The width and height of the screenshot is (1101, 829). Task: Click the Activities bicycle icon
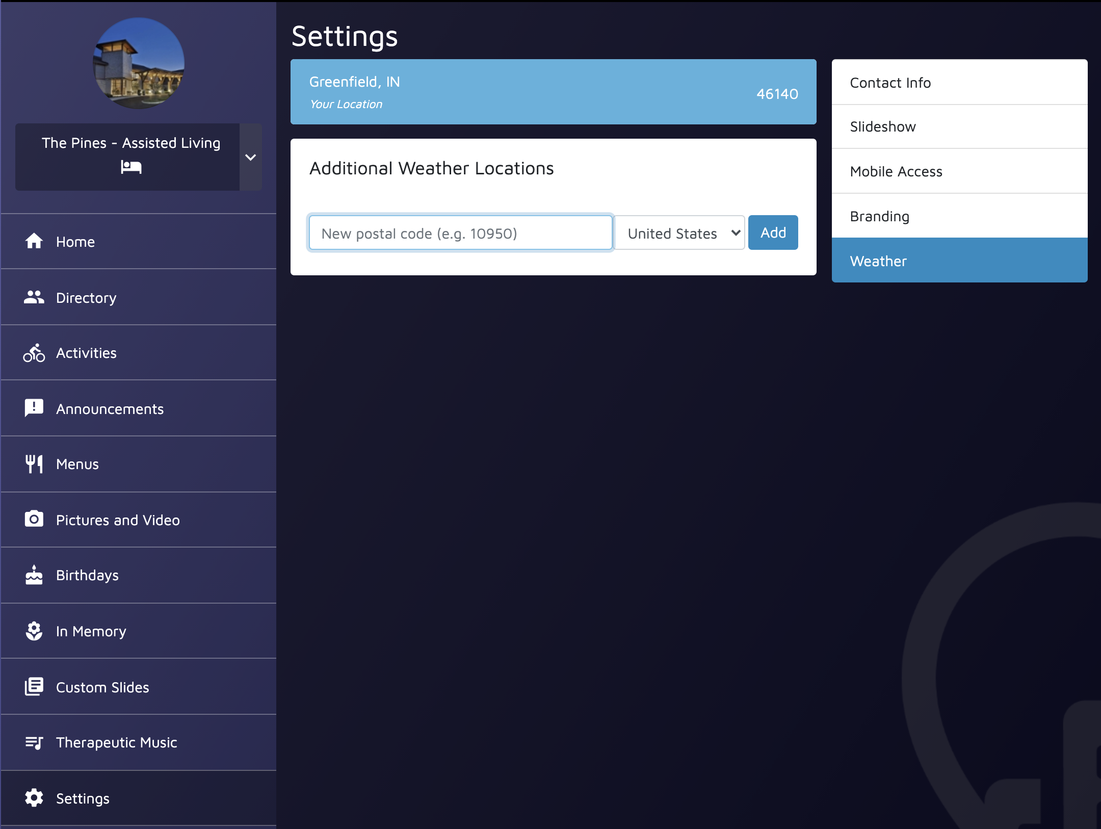[x=34, y=353]
